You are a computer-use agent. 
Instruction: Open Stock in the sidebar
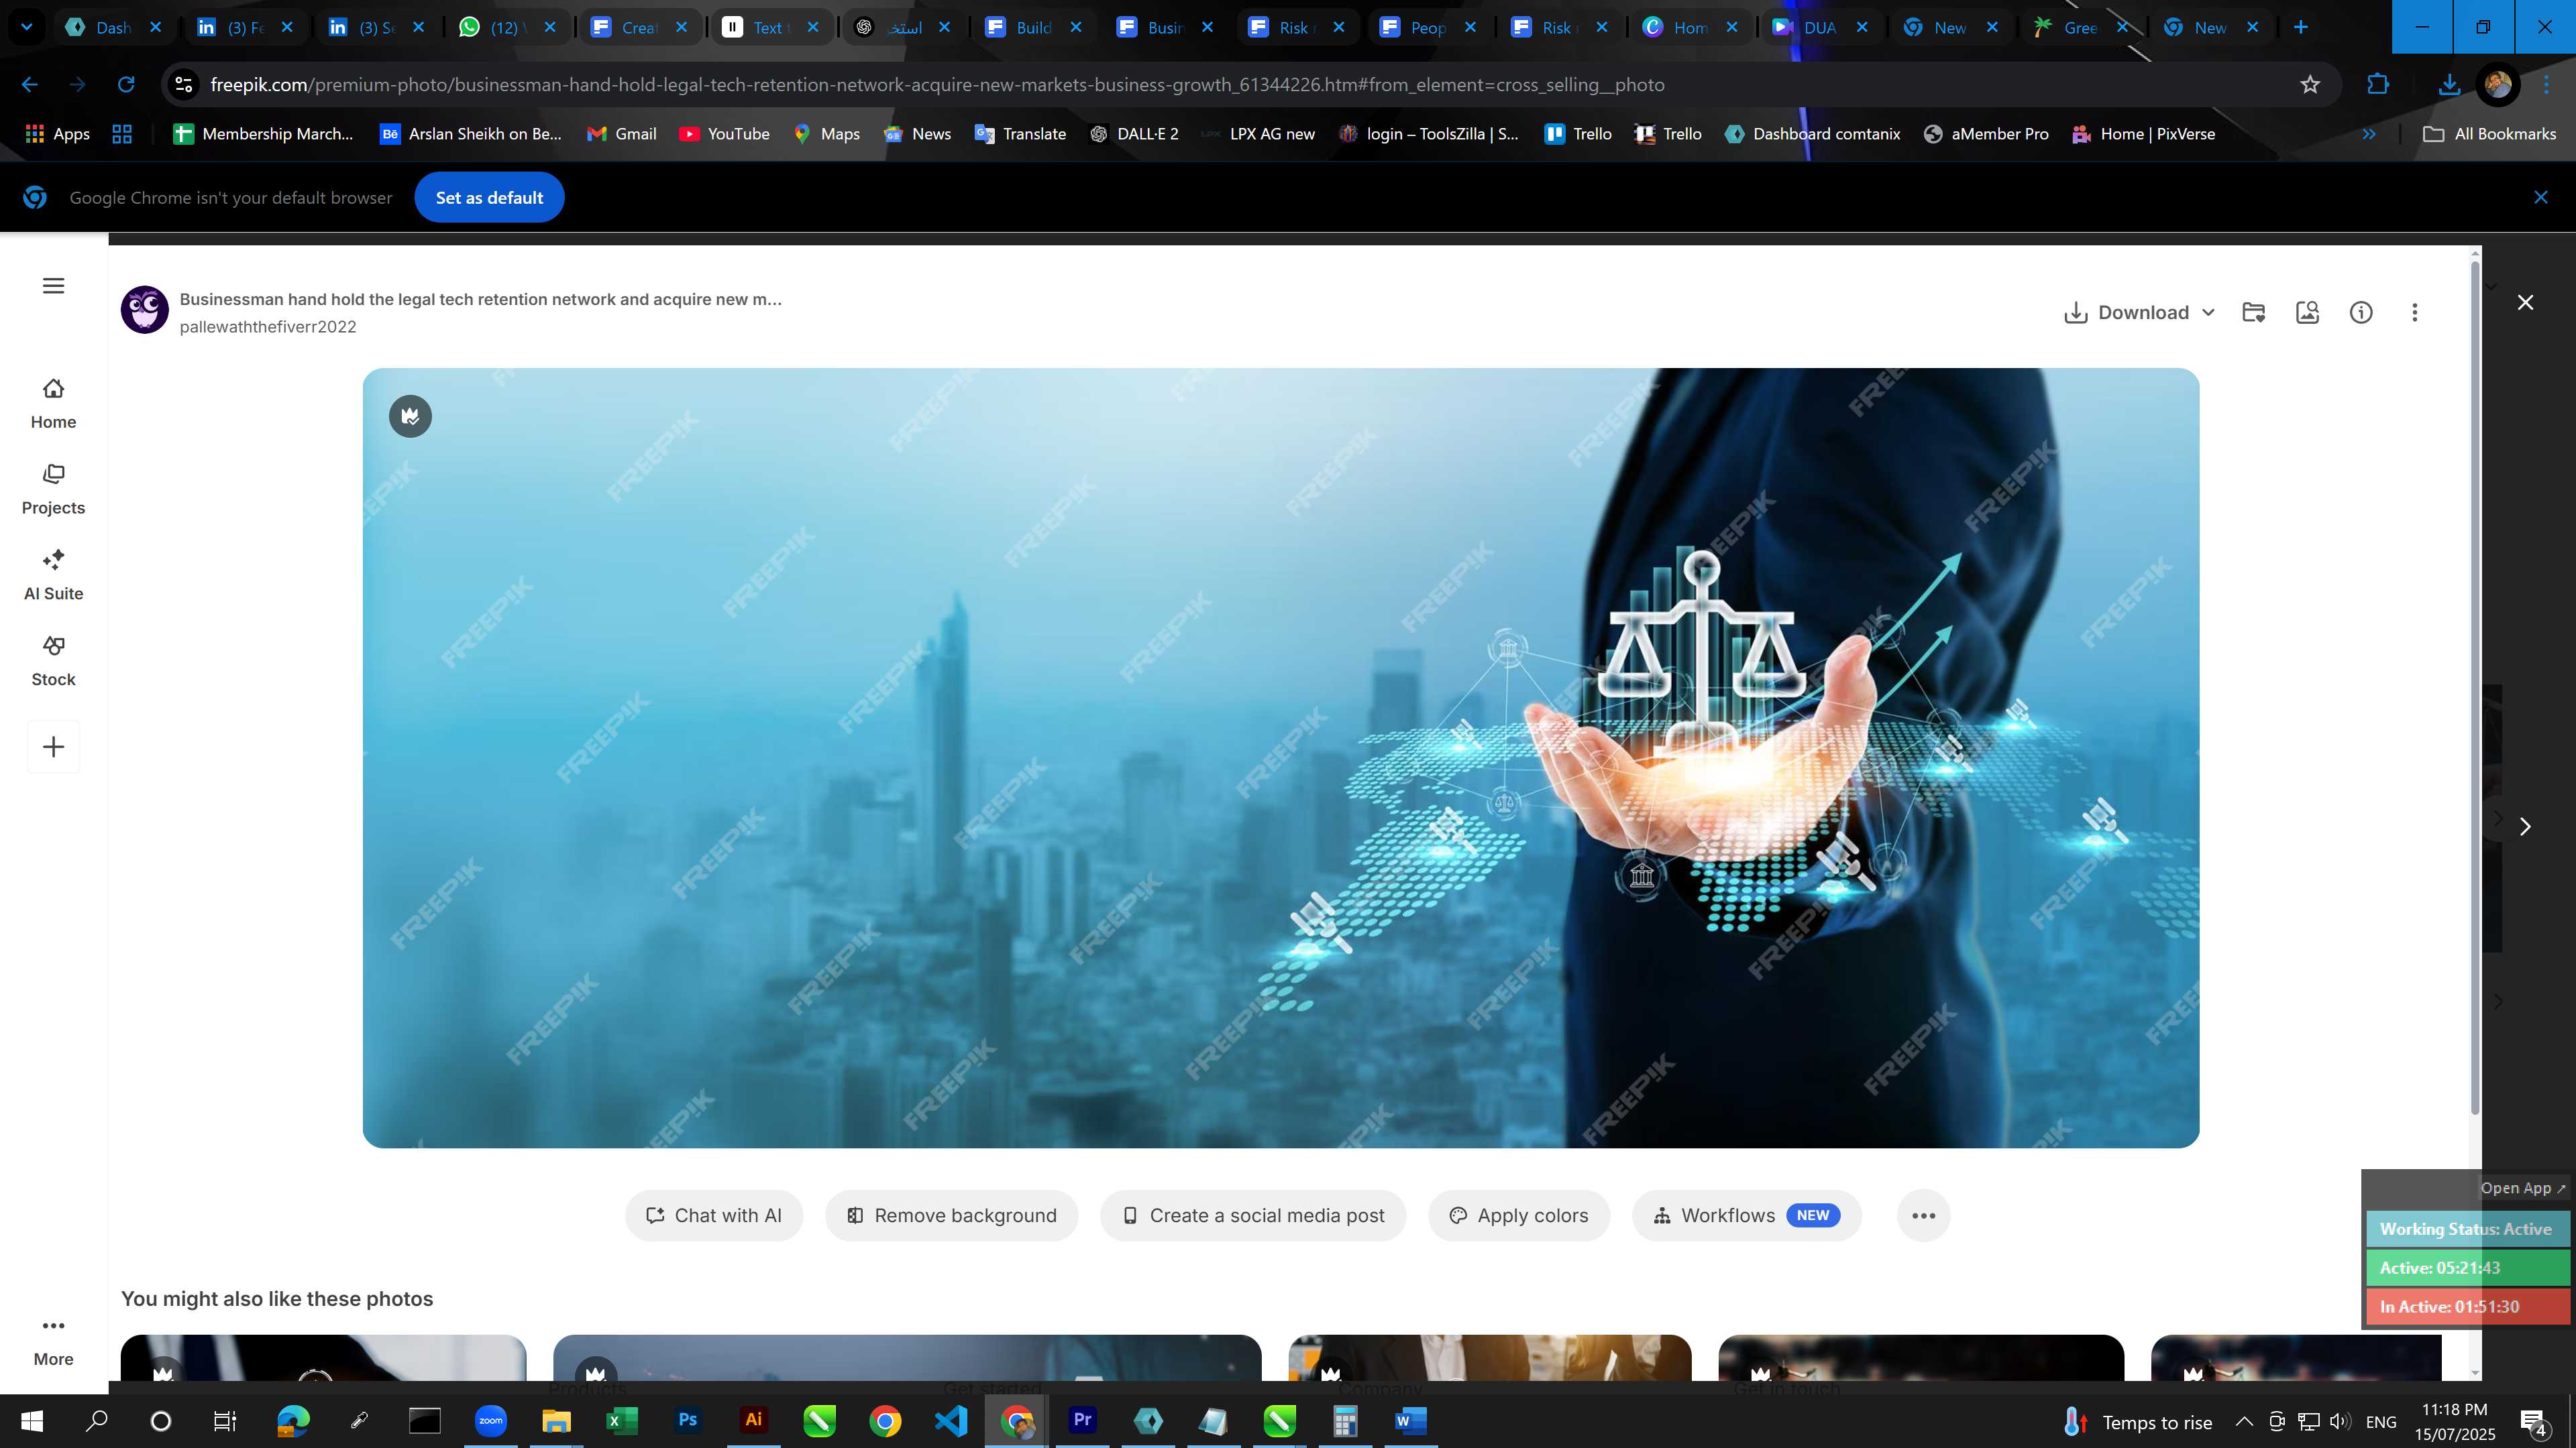pos(53,662)
